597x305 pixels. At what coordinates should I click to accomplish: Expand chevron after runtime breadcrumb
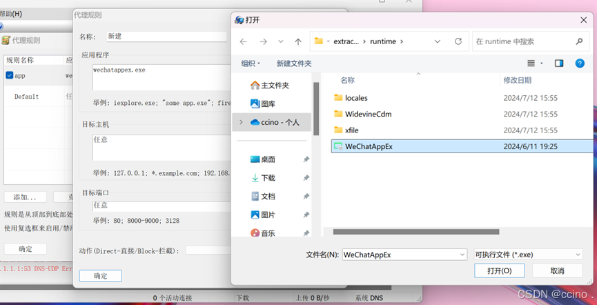pyautogui.click(x=401, y=41)
